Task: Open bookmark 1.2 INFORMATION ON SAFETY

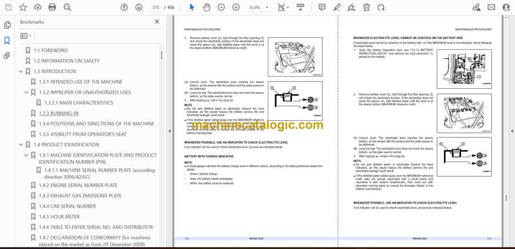Action: (x=66, y=61)
